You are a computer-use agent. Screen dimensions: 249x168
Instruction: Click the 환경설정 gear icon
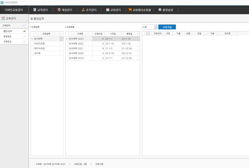point(160,10)
